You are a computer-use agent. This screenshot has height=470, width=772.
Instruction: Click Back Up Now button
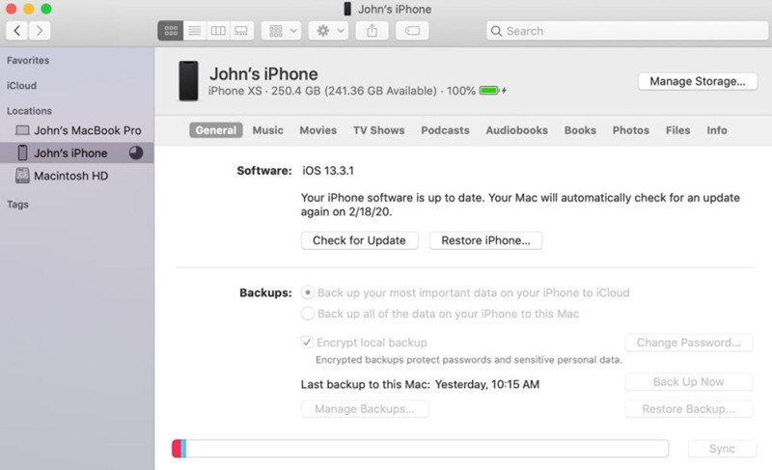pos(689,382)
